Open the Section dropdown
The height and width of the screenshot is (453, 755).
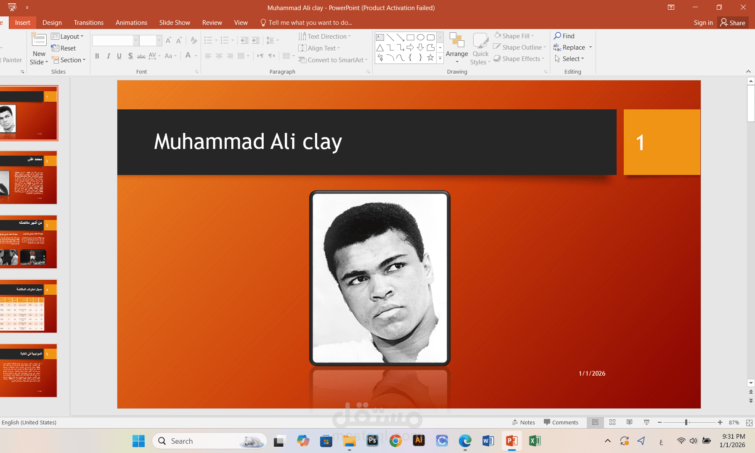point(69,60)
